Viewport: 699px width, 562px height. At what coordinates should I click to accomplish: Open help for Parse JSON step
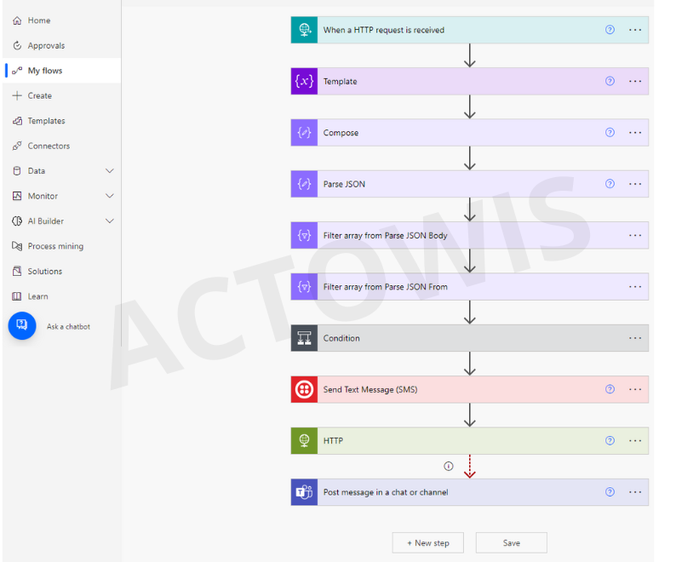click(610, 184)
